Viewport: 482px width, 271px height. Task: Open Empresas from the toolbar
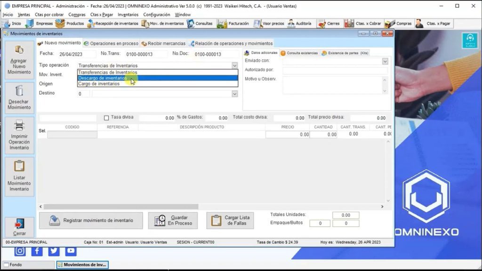click(x=39, y=24)
